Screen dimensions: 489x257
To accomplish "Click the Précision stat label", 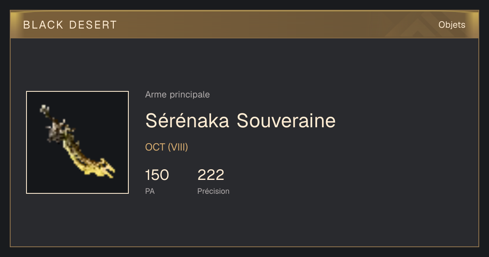I will point(214,191).
